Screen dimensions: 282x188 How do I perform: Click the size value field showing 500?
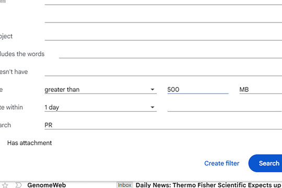198,89
